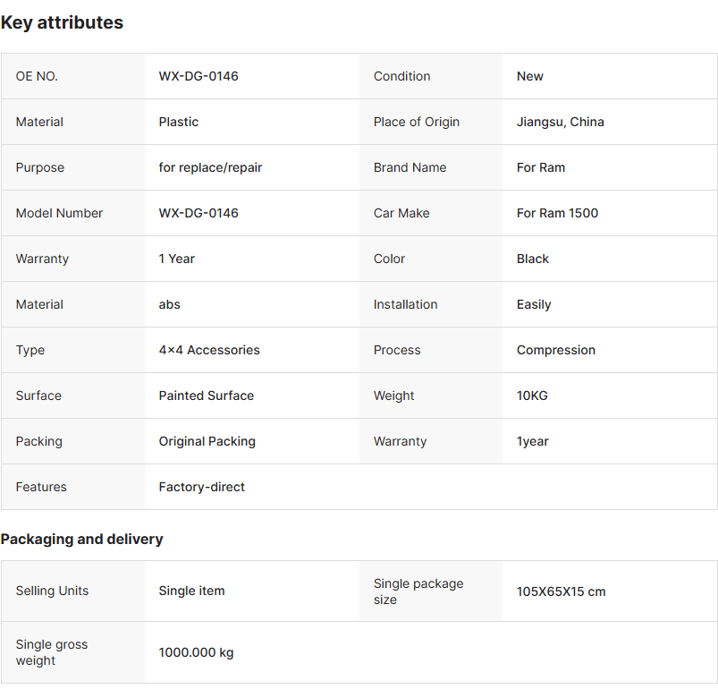The image size is (718, 689).
Task: Select the For Ram 1500 value
Action: [557, 213]
